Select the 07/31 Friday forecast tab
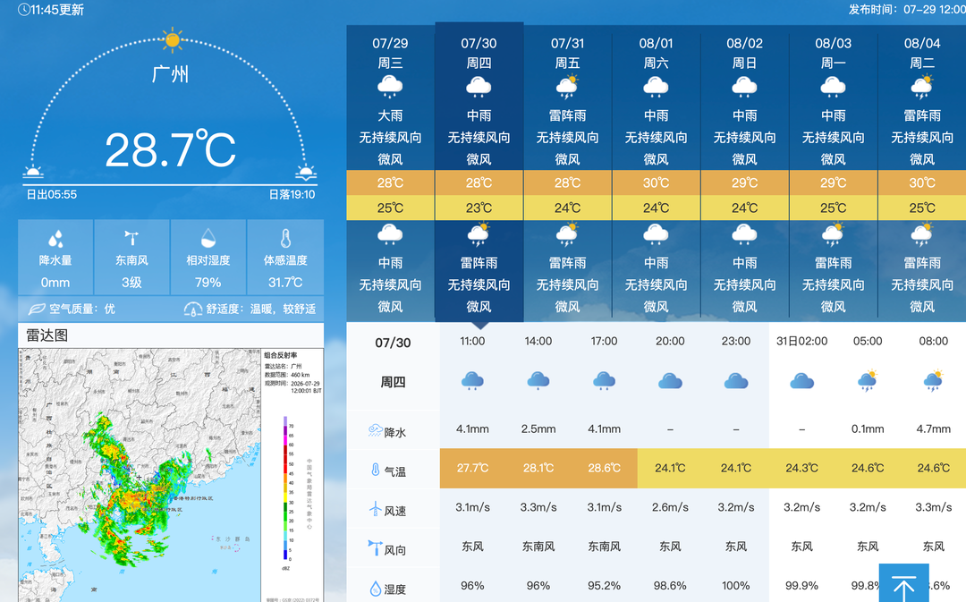The image size is (966, 602). point(567,173)
